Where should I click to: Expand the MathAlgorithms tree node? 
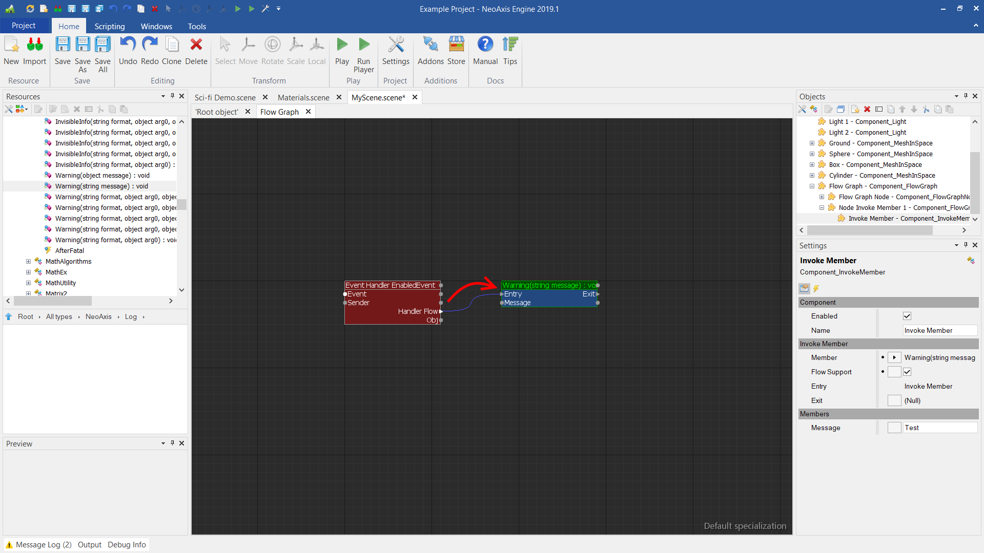tap(29, 262)
